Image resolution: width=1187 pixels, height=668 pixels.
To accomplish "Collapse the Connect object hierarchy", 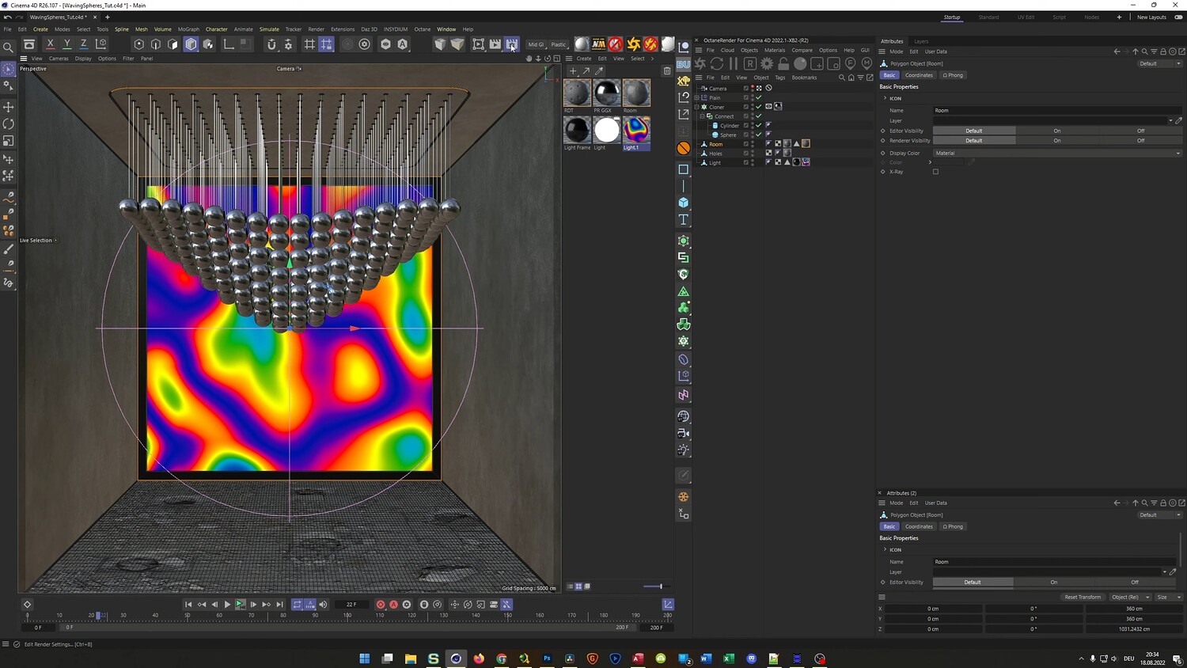I will click(x=702, y=116).
